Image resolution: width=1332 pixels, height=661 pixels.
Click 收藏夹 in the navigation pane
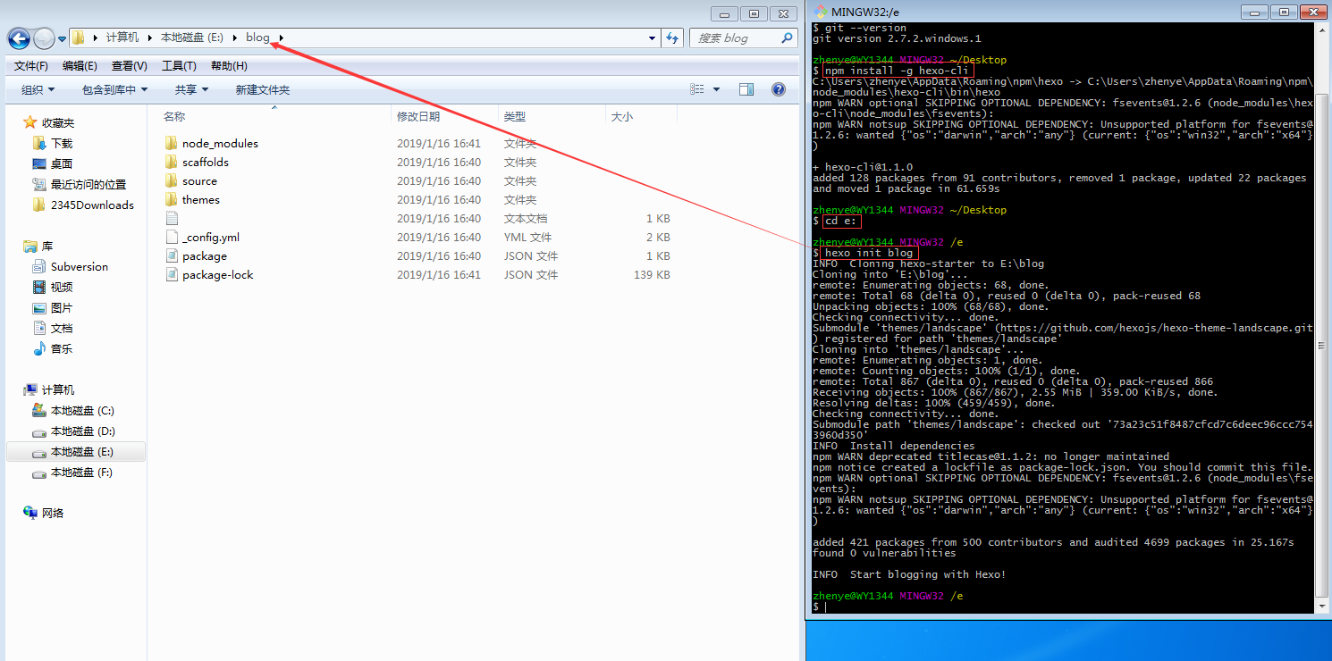tap(58, 123)
